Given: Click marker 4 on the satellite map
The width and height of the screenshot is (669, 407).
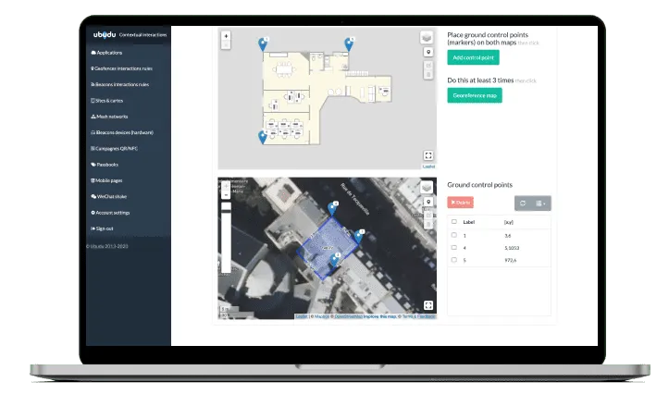Looking at the screenshot, I should [x=332, y=208].
